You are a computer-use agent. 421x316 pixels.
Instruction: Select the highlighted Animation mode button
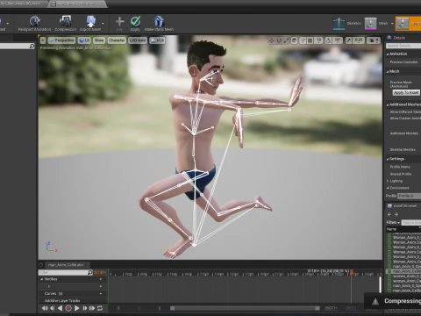(x=408, y=24)
